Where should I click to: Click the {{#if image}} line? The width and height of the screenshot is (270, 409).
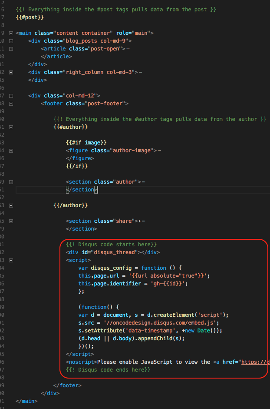point(86,142)
